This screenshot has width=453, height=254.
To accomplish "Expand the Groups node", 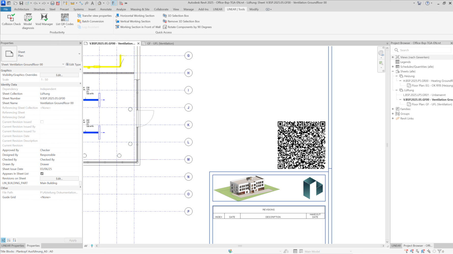I will pyautogui.click(x=393, y=114).
